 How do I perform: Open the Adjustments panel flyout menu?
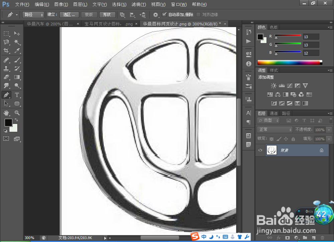330,70
